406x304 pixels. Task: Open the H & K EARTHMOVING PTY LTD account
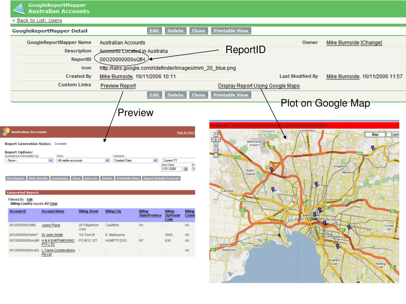[x=58, y=243]
